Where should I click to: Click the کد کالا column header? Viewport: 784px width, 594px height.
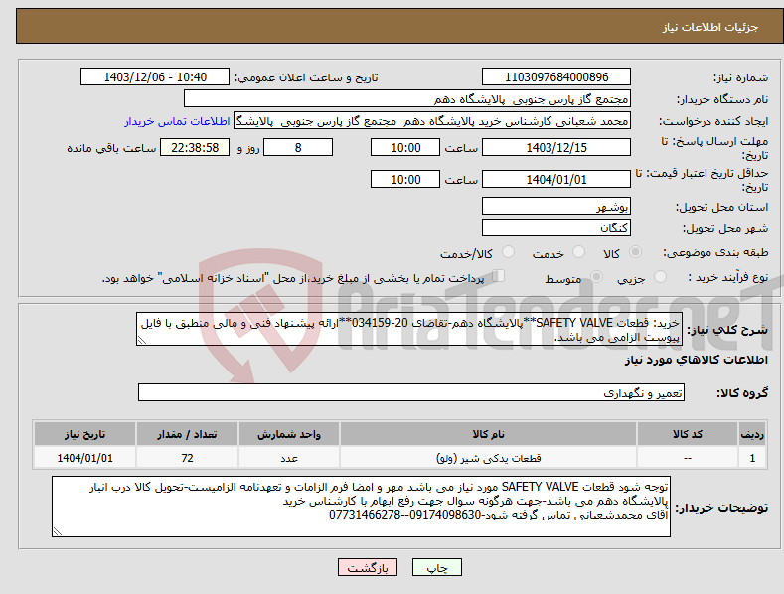[688, 434]
